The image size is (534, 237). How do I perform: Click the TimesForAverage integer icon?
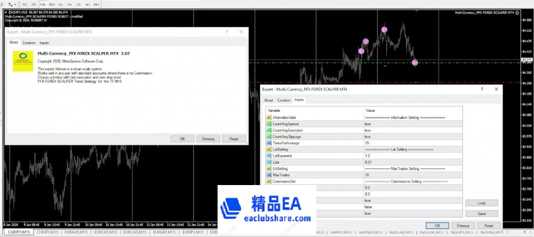[x=269, y=143]
